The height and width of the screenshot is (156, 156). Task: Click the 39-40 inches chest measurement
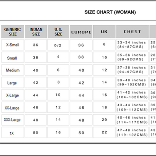tap(132, 82)
